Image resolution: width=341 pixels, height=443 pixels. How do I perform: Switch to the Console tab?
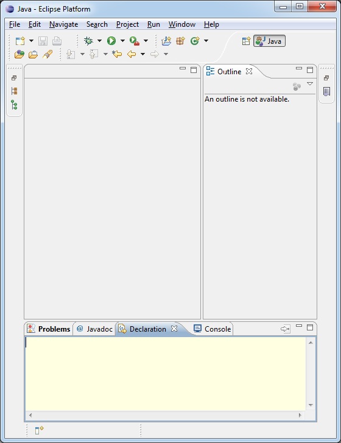point(213,329)
